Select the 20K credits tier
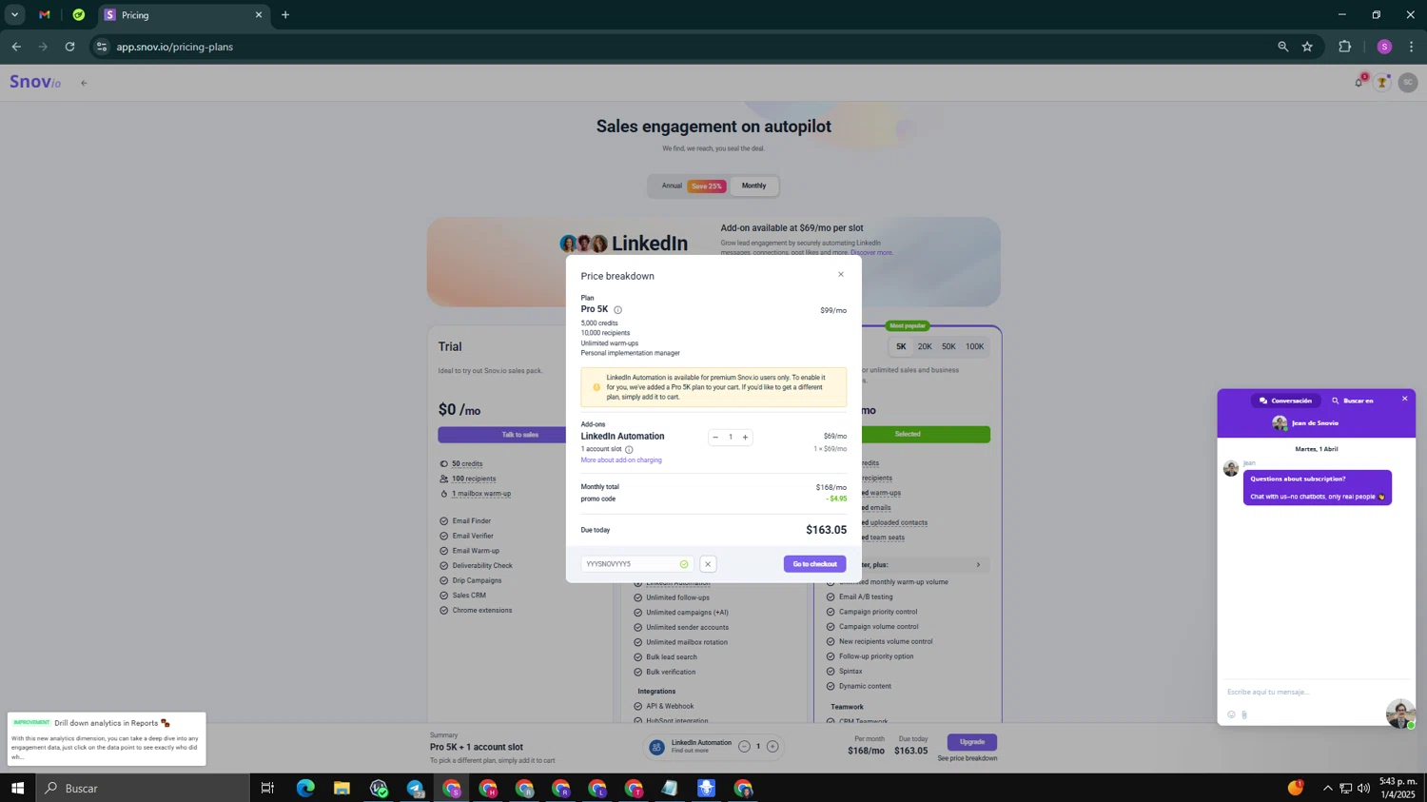The image size is (1427, 802). pyautogui.click(x=925, y=347)
